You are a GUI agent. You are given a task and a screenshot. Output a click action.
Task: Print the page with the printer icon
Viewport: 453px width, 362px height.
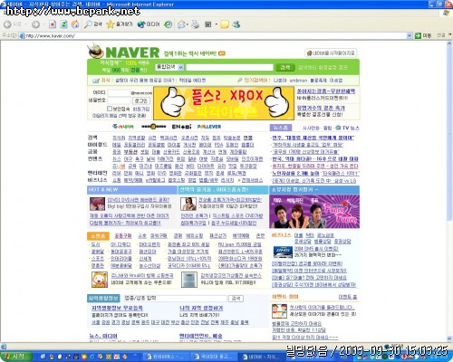pos(196,24)
